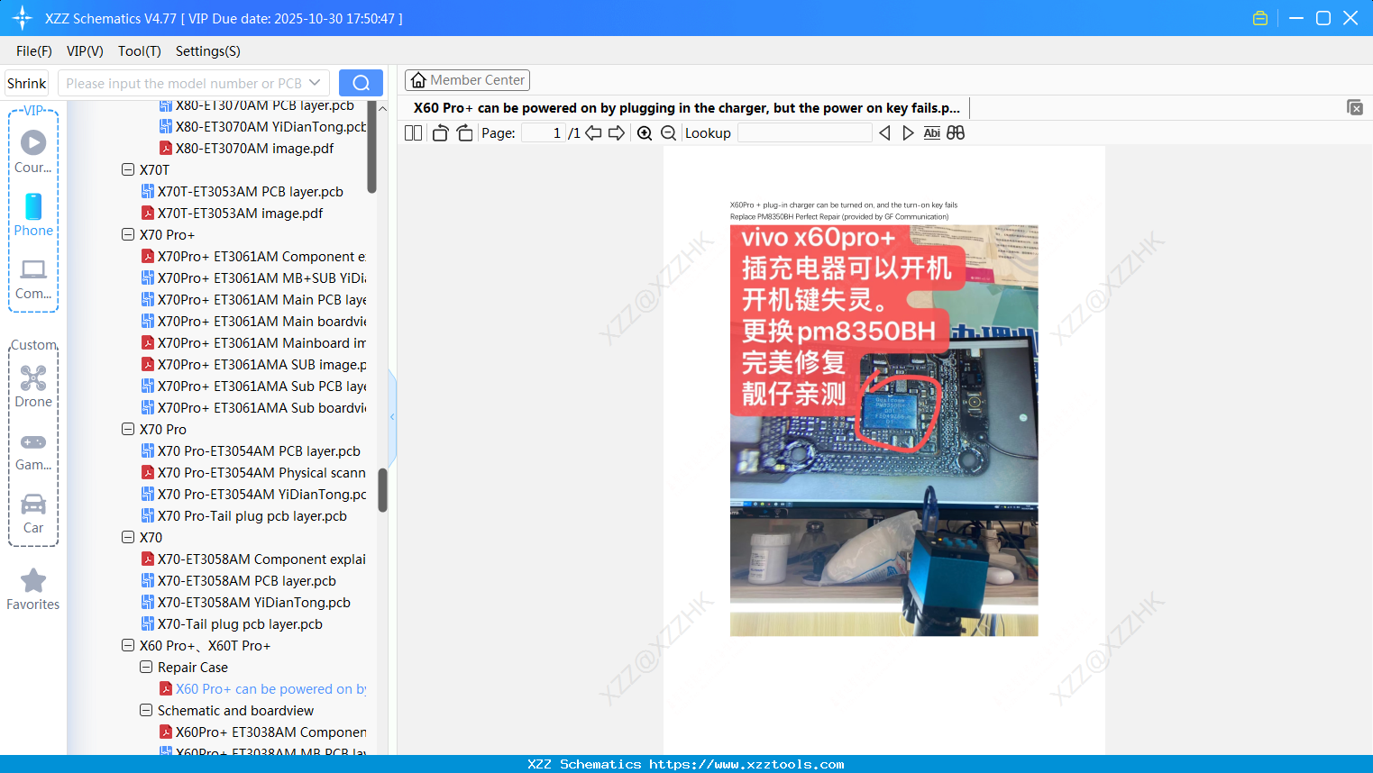Screen dimensions: 1373x773
Task: Go to the next page arrow
Action: point(617,133)
